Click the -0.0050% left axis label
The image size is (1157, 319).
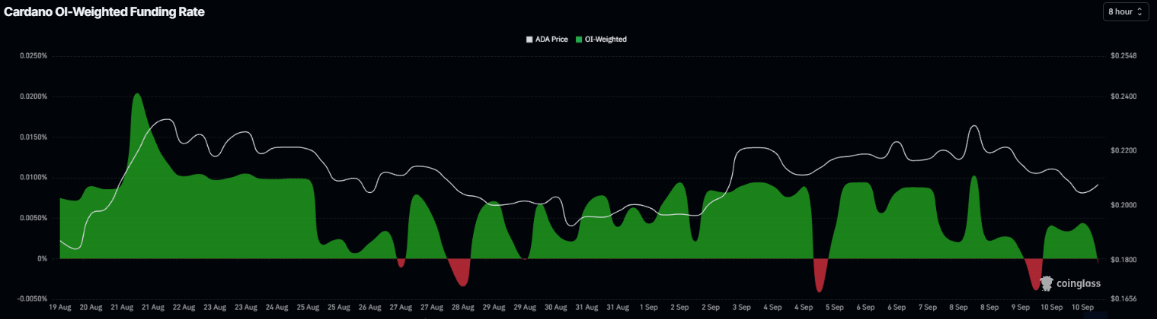coord(33,299)
